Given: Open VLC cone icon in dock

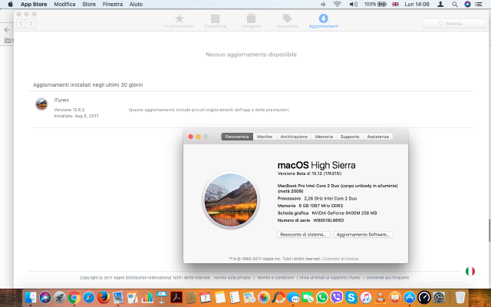Looking at the screenshot, I should (381, 297).
